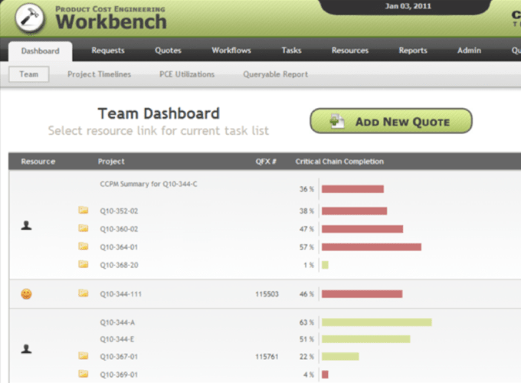Select the first person resource icon
521x383 pixels.
click(x=26, y=226)
